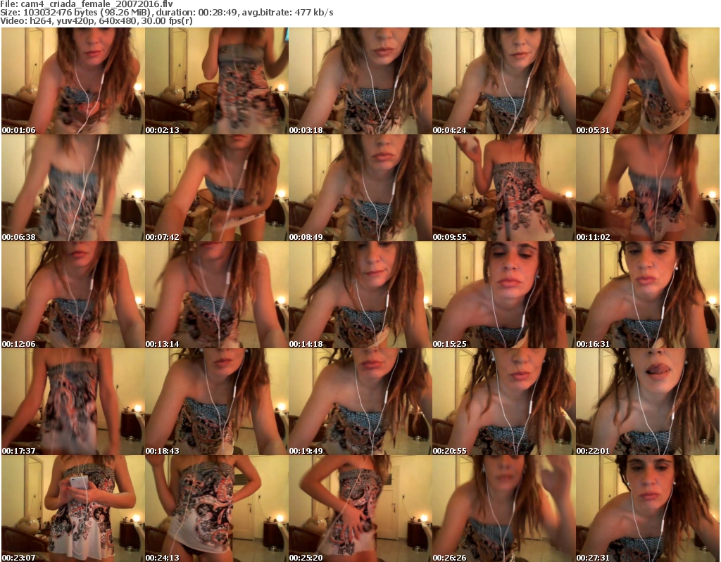Click the avg.bitrate value 477 kb/s
Viewport: 721px width, 562px height.
pyautogui.click(x=314, y=13)
